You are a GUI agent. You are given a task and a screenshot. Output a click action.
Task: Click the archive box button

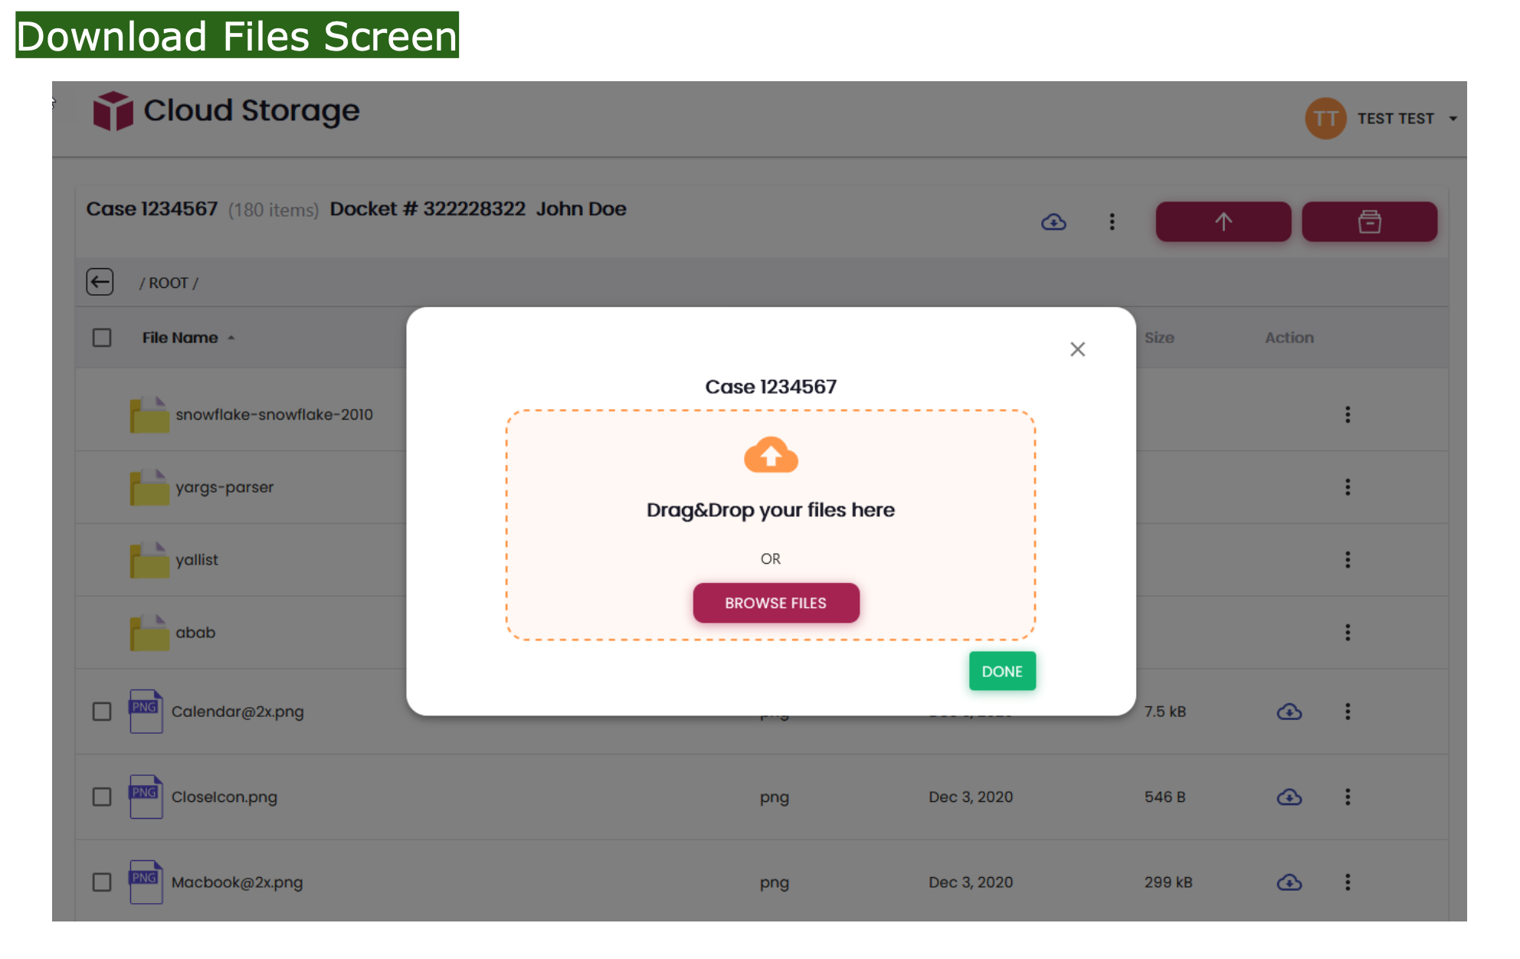click(x=1369, y=221)
